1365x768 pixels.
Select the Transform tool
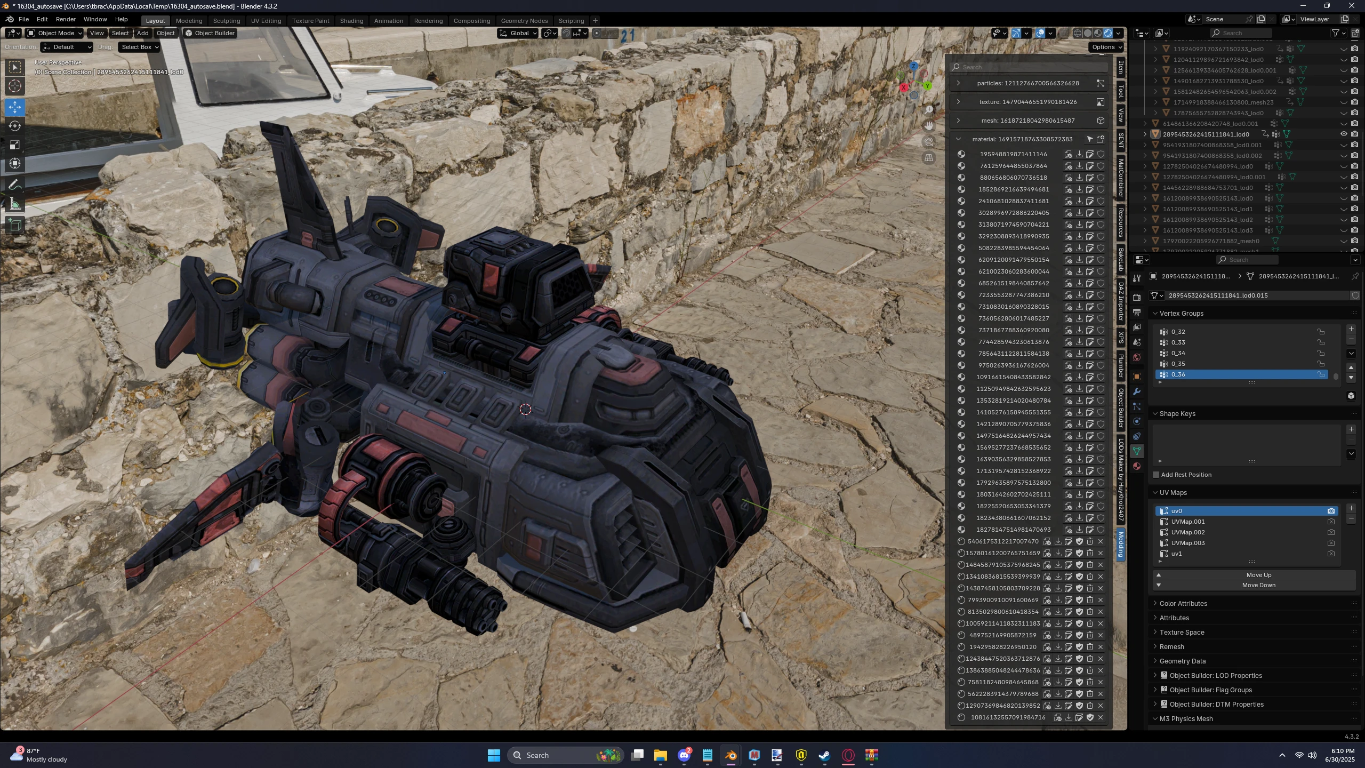(15, 164)
